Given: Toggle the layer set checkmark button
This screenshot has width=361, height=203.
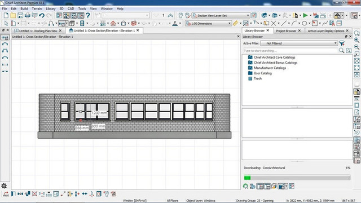Looking at the screenshot, I should (x=253, y=15).
